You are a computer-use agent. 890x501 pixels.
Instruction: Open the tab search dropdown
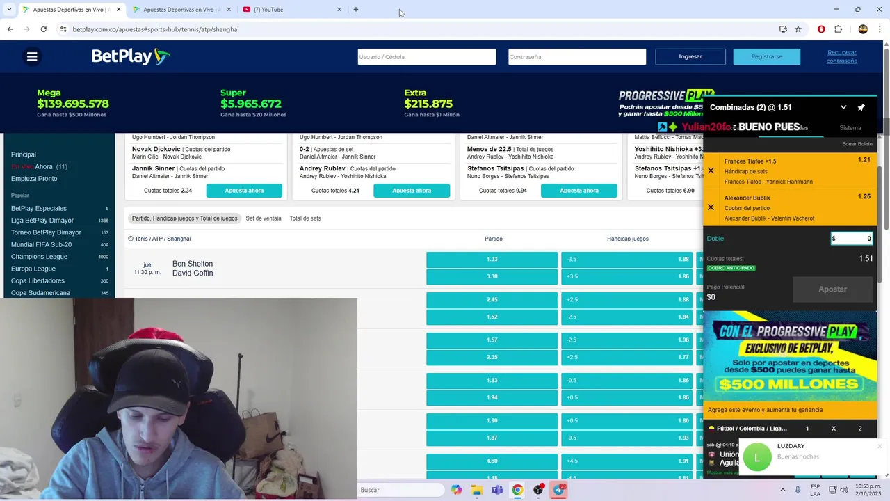(x=9, y=10)
